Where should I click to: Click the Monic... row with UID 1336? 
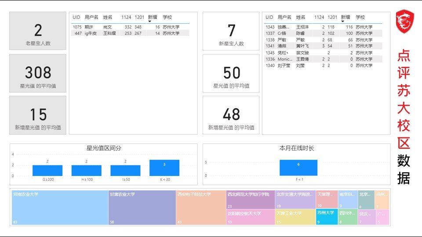point(323,59)
